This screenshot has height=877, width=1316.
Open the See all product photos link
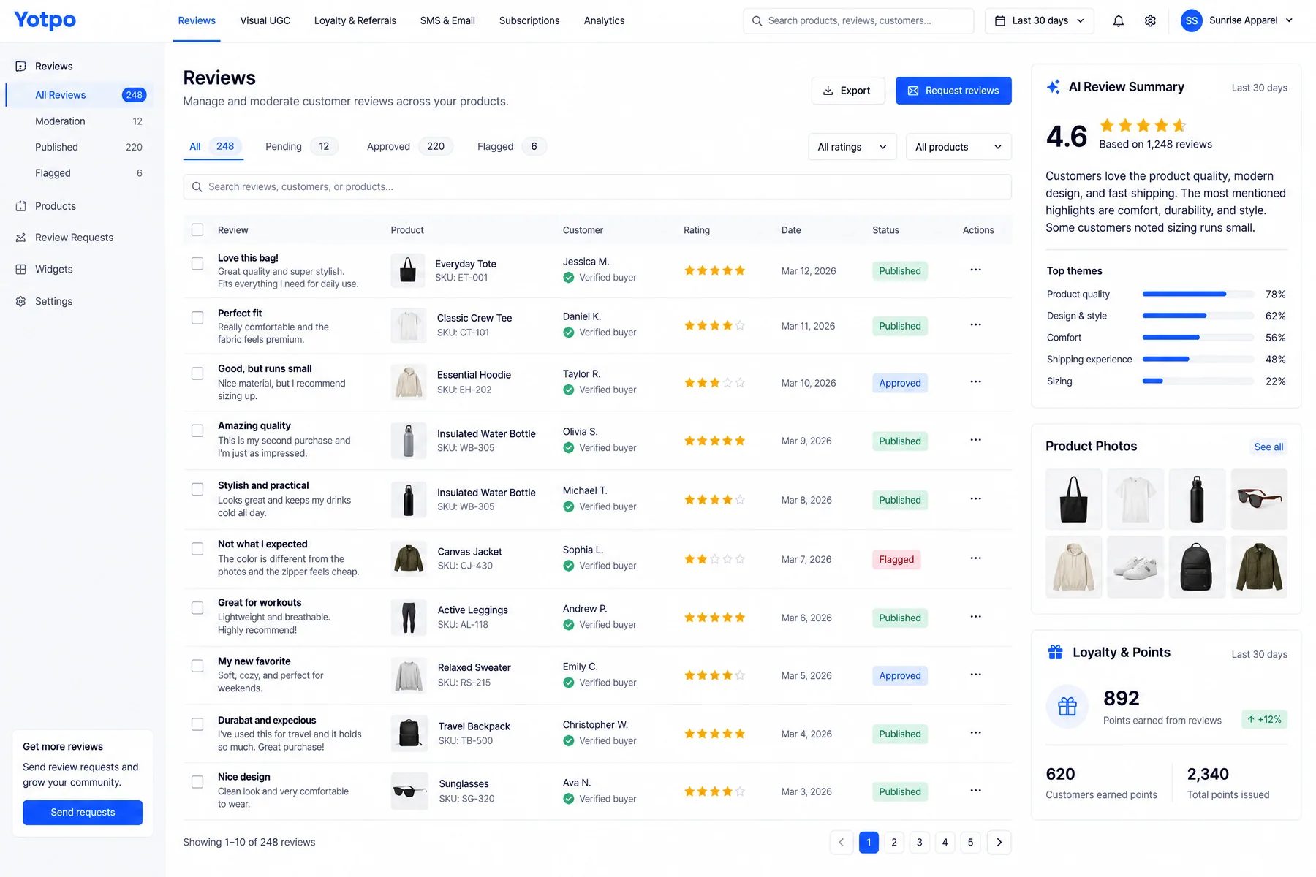tap(1268, 447)
